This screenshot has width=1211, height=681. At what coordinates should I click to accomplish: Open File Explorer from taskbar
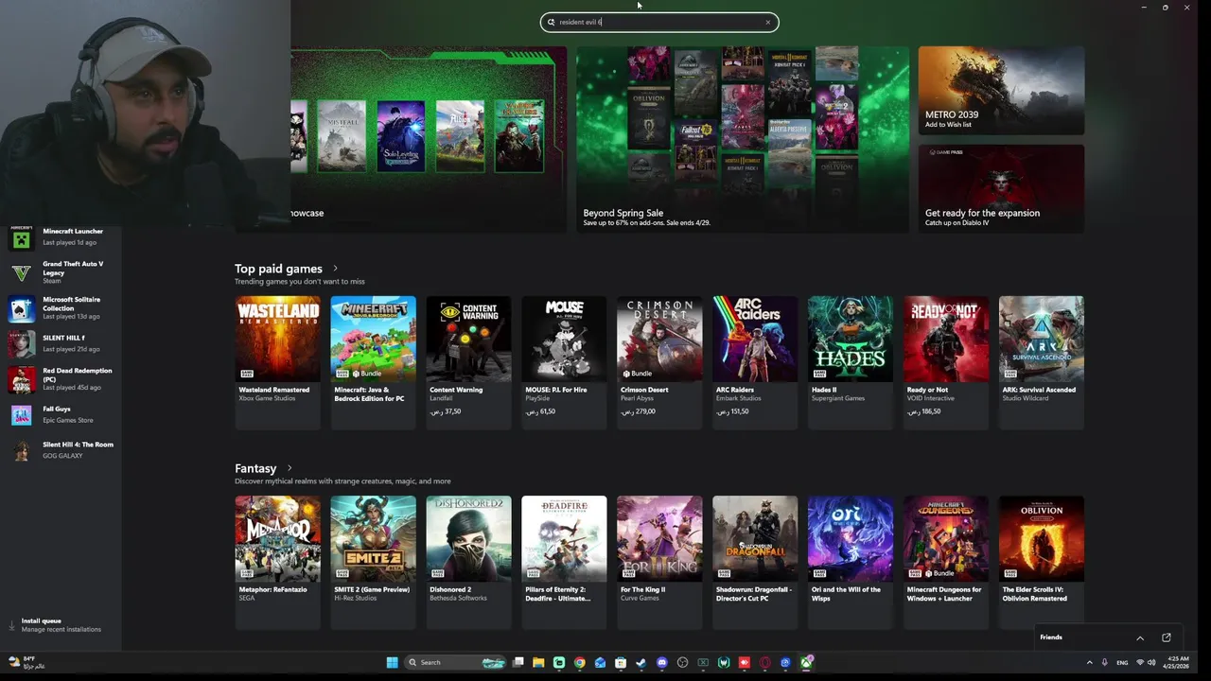coord(538,662)
